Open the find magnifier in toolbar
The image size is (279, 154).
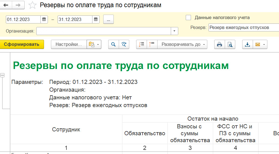[113, 44]
